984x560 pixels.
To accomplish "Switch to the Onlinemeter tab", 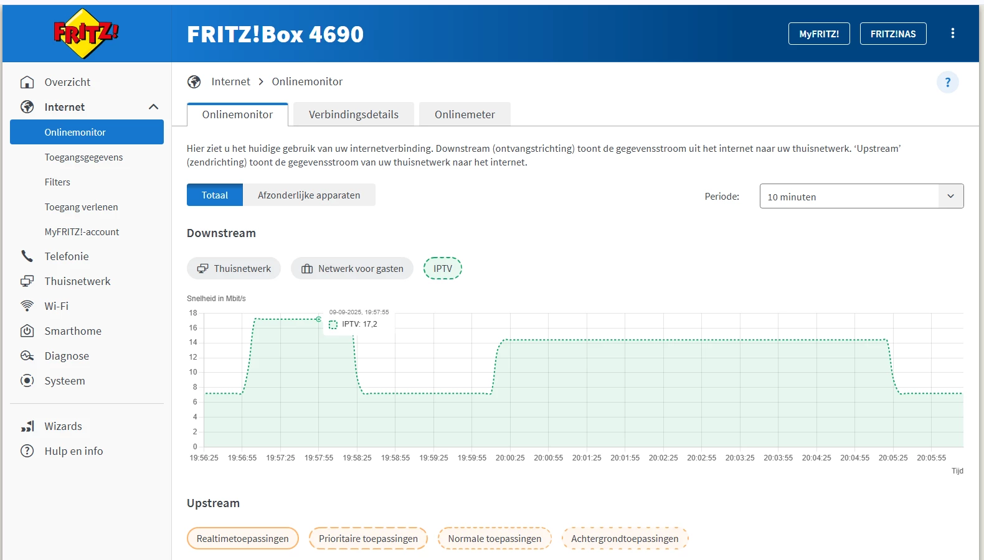I will tap(465, 114).
